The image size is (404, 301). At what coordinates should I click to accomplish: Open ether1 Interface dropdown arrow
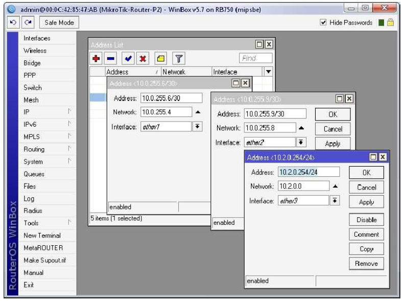pos(197,127)
